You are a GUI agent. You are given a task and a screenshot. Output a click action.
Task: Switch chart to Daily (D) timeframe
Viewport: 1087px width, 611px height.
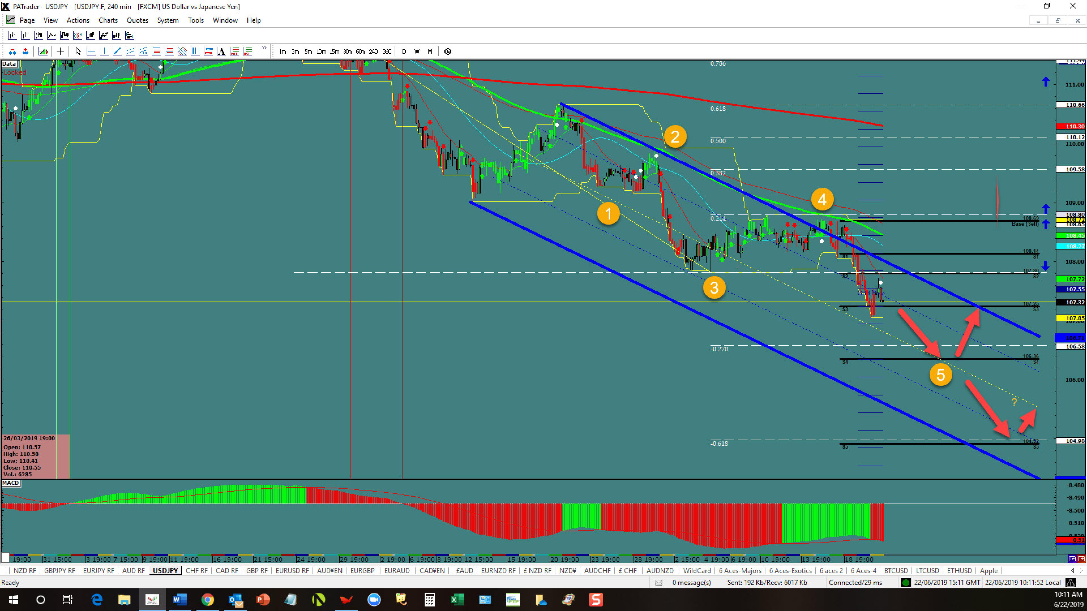(x=404, y=51)
